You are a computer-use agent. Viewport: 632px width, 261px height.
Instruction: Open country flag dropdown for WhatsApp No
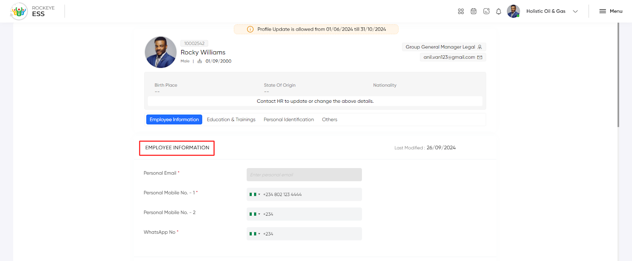255,234
